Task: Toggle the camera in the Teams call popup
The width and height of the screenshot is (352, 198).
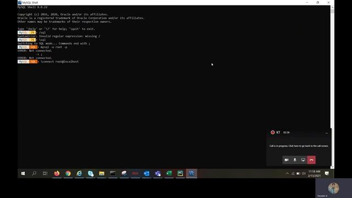Action: click(x=287, y=160)
